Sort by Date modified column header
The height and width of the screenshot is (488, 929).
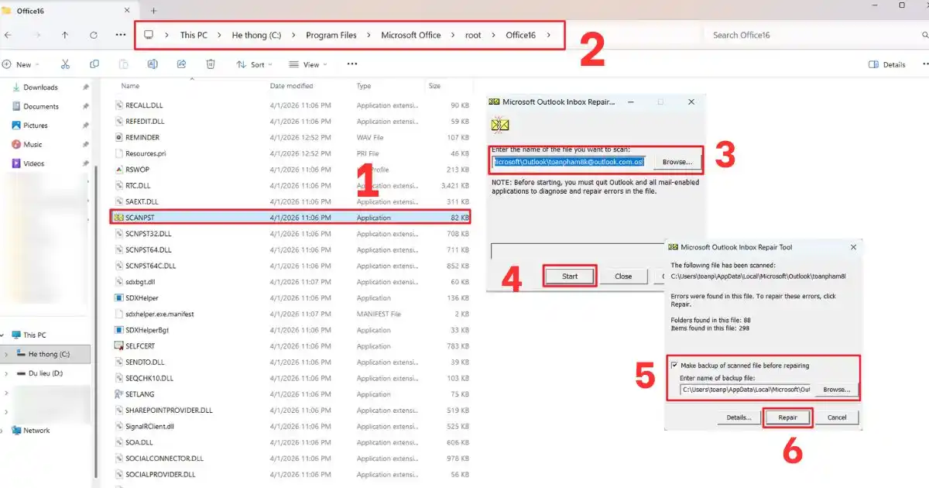pyautogui.click(x=292, y=86)
